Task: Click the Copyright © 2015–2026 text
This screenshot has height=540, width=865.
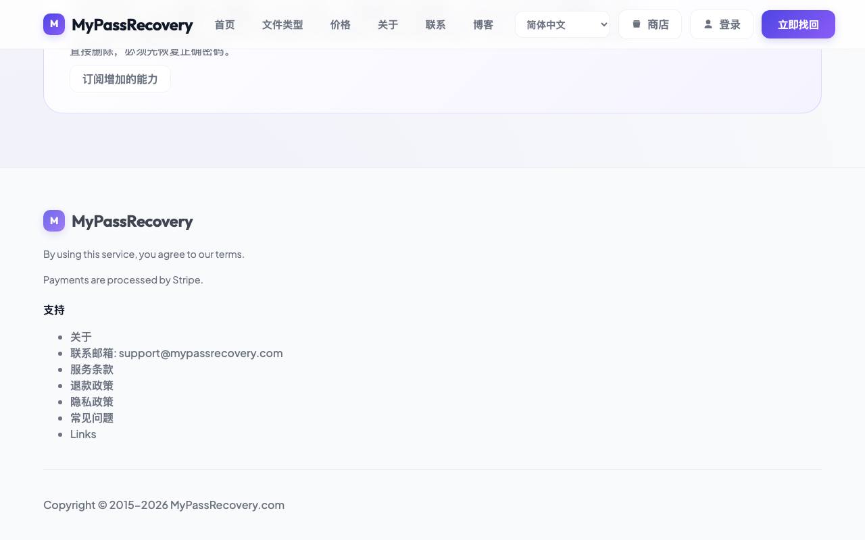Action: (x=164, y=505)
